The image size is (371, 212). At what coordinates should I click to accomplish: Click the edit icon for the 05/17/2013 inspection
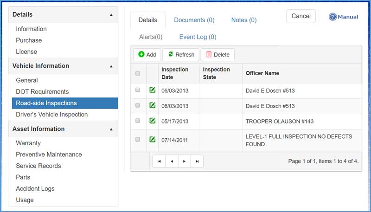[x=153, y=121]
